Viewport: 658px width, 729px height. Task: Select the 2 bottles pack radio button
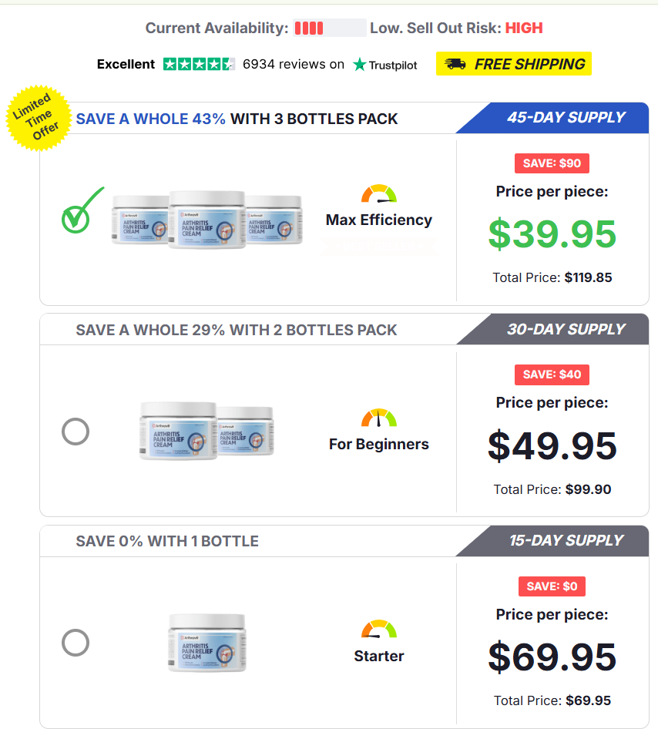tap(76, 431)
